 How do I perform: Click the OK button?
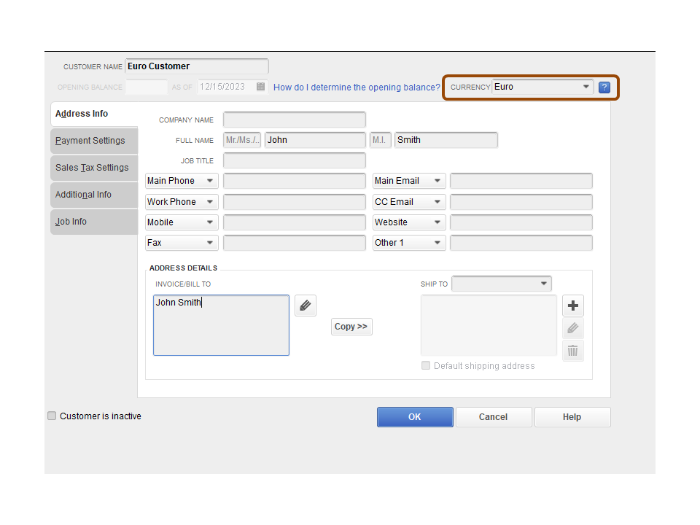(415, 417)
